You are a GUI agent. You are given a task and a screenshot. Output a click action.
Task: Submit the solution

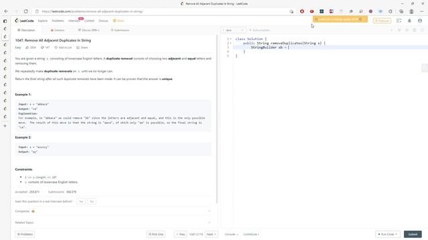click(413, 234)
